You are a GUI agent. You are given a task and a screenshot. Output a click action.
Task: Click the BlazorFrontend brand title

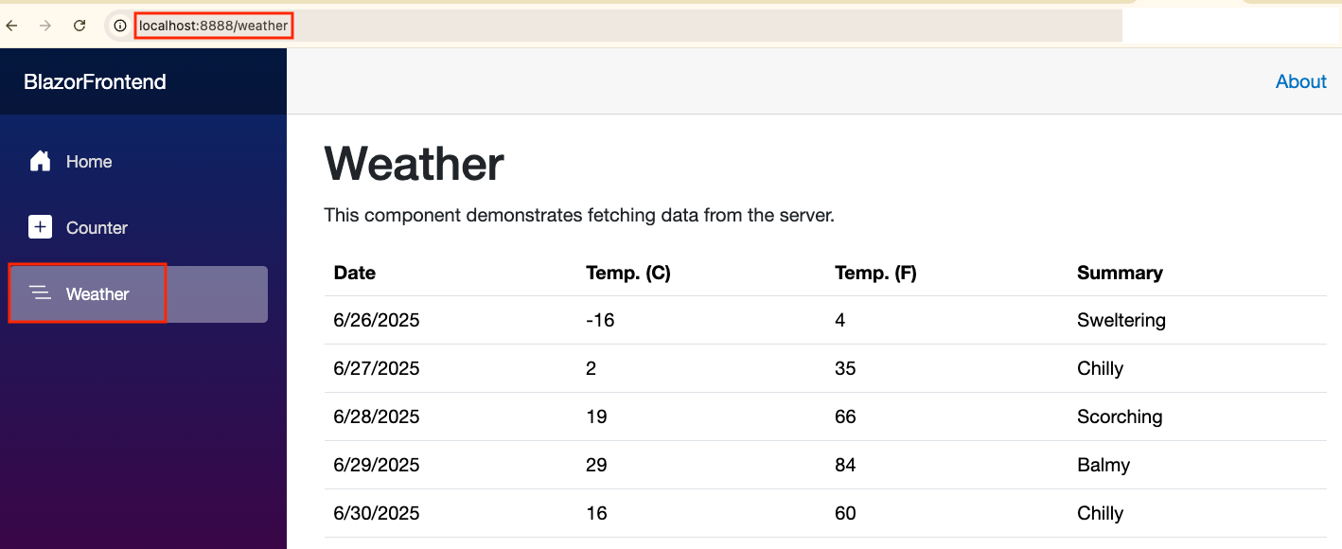pyautogui.click(x=95, y=82)
